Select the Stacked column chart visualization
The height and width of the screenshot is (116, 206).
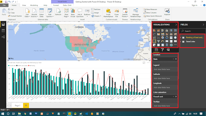[x=158, y=31]
